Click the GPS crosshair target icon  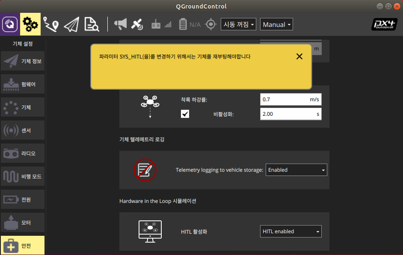coord(211,24)
